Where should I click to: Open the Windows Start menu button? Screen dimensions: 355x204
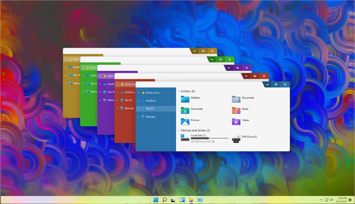click(156, 200)
